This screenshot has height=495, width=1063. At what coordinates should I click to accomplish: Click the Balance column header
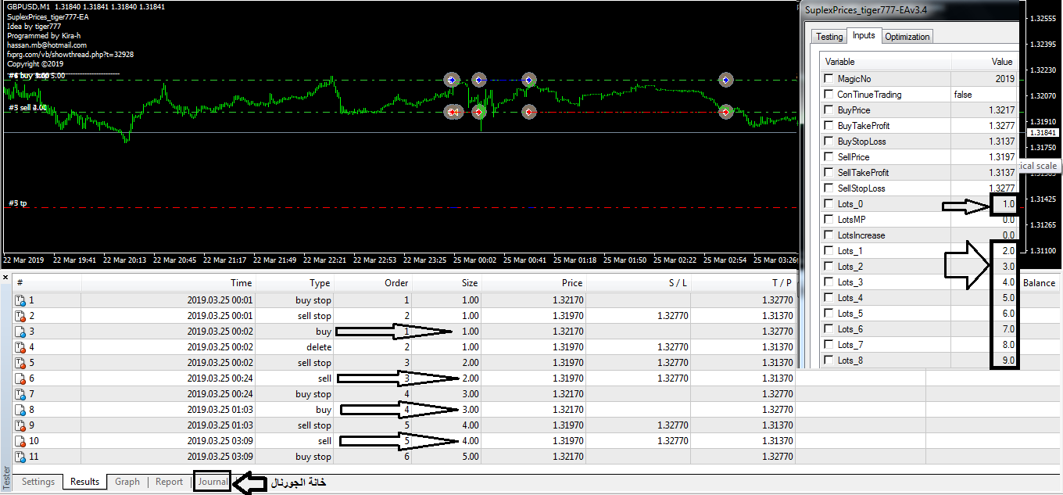(x=1039, y=283)
